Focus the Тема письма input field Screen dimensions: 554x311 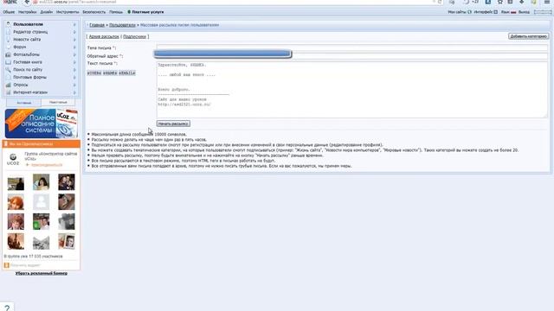coord(352,47)
